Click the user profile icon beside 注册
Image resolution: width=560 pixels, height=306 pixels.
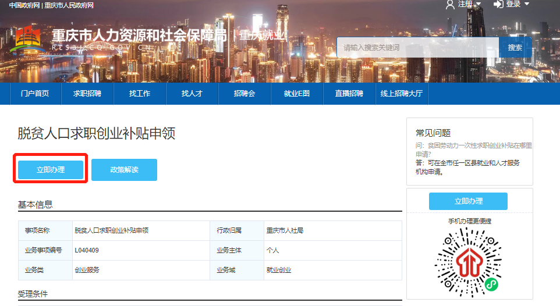[450, 5]
